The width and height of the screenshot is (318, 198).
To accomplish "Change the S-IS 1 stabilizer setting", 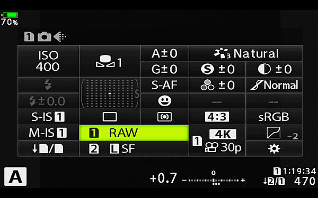I will (x=48, y=117).
